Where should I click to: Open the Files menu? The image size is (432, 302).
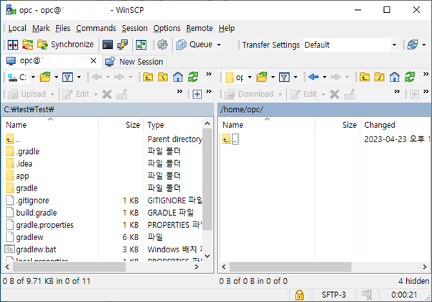pyautogui.click(x=62, y=28)
